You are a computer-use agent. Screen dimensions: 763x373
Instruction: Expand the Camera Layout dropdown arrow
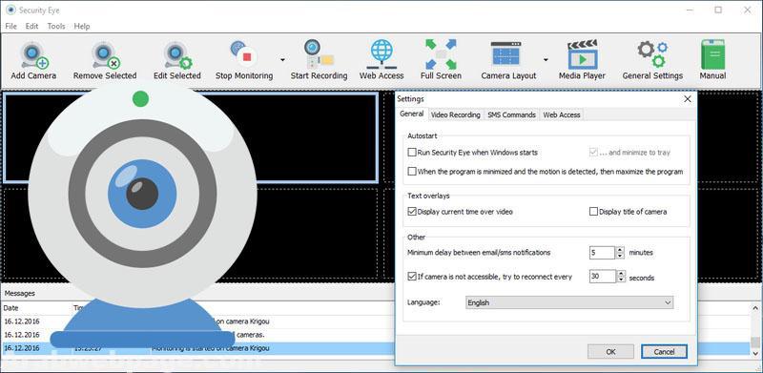pos(546,60)
